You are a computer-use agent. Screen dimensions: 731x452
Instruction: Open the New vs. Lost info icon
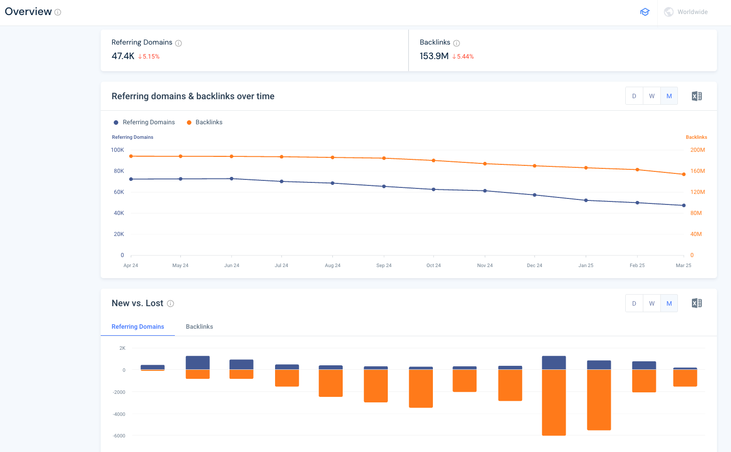click(x=170, y=303)
